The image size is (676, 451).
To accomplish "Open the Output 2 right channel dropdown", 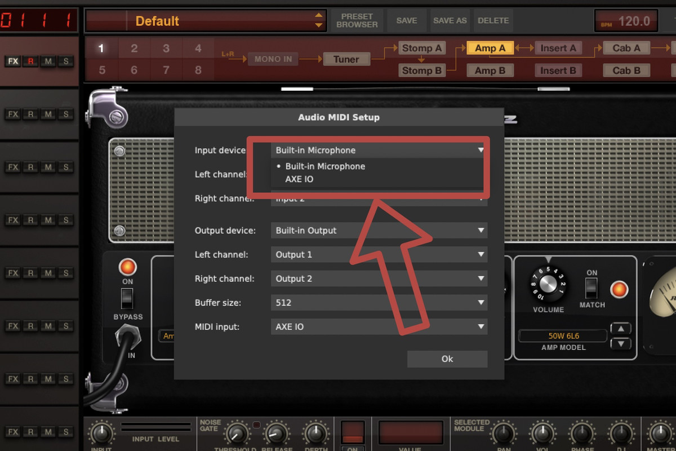I will pos(379,278).
